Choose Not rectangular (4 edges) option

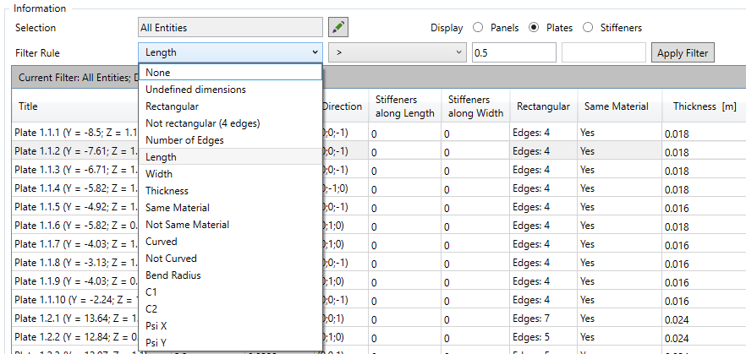tap(230, 123)
